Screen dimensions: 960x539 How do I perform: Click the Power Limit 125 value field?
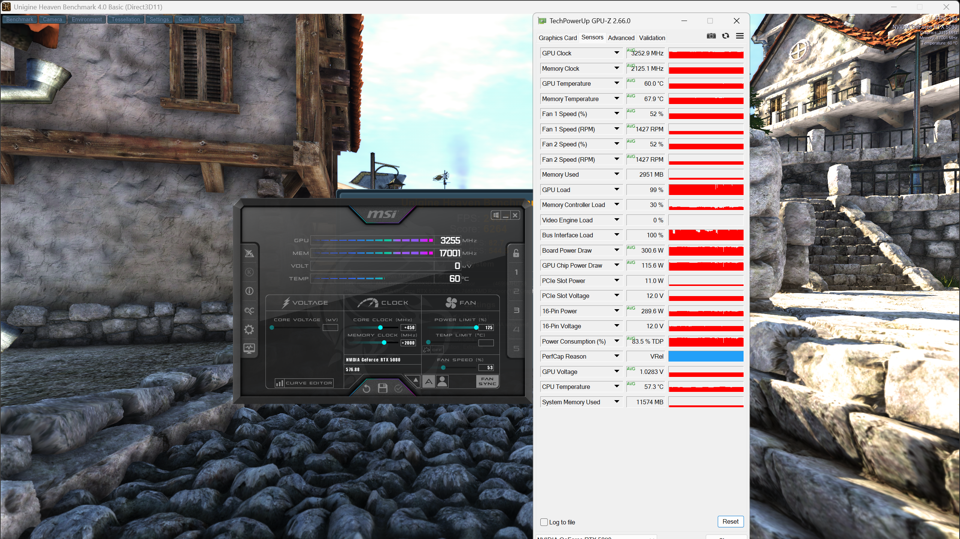pyautogui.click(x=486, y=328)
